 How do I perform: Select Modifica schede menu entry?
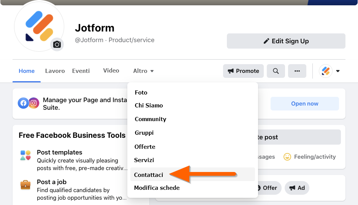[x=157, y=188]
